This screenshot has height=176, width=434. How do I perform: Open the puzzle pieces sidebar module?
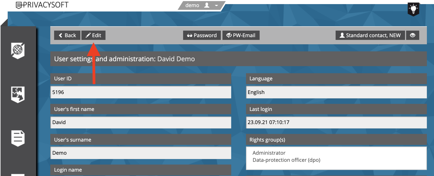click(18, 95)
